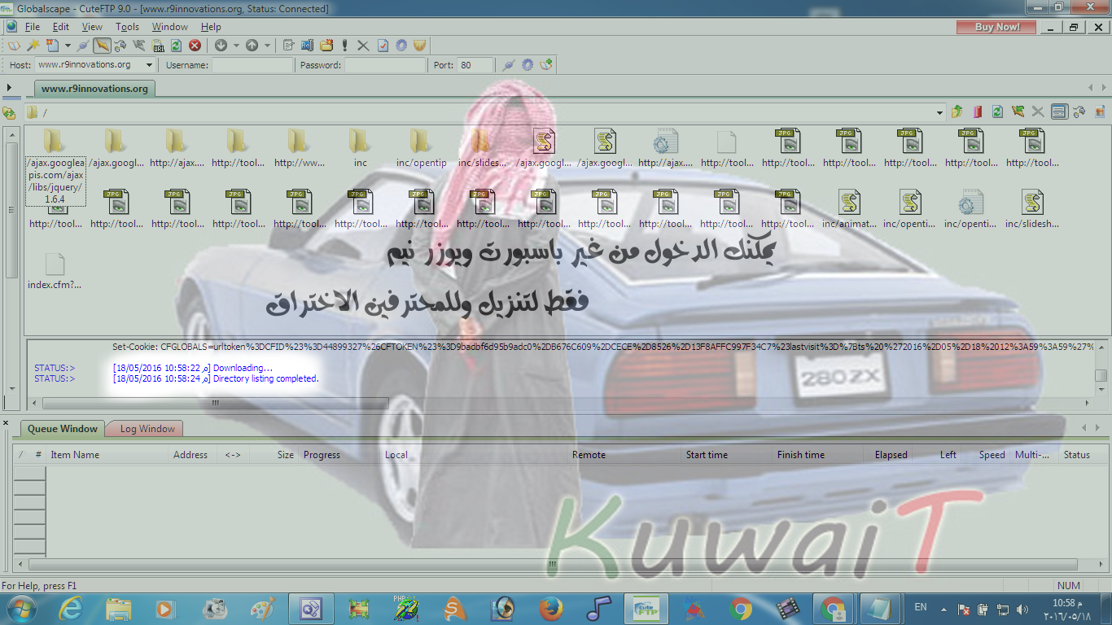The image size is (1112, 625).
Task: Open the Help menu
Action: click(x=211, y=27)
